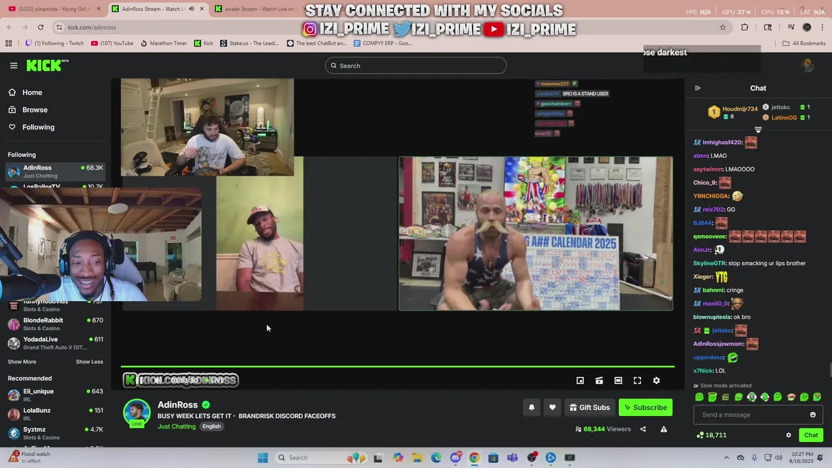Open AdinRoss in the Following list
This screenshot has height=468, width=832.
55,172
